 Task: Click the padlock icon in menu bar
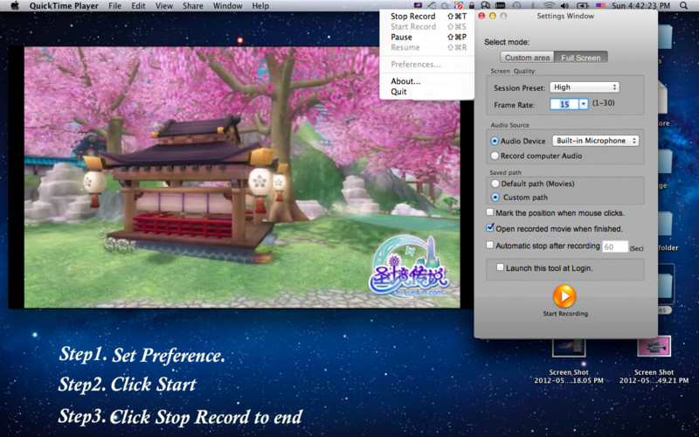tap(472, 6)
